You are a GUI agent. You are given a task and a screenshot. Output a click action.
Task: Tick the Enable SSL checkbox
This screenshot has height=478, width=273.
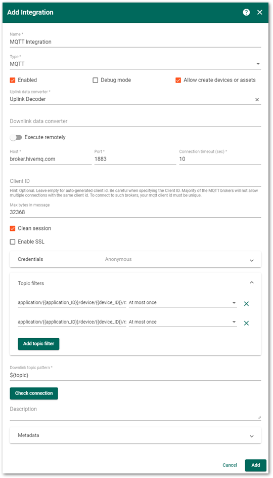tap(13, 242)
